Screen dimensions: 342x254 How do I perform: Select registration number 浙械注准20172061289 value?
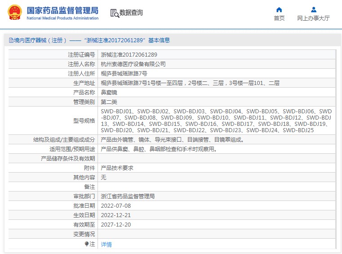tap(129, 54)
